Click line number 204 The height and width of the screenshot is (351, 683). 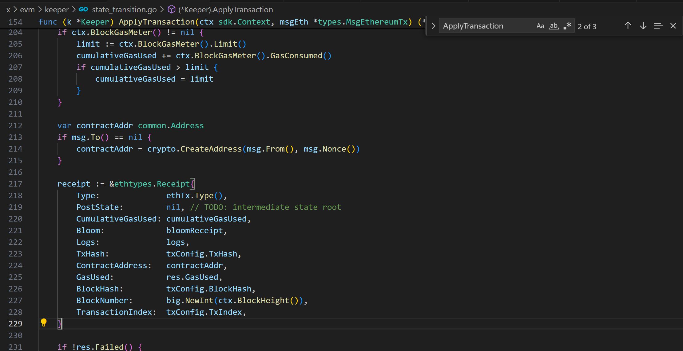tap(15, 32)
